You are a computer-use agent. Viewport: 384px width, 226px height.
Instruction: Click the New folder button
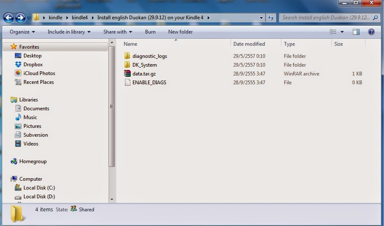pos(180,32)
